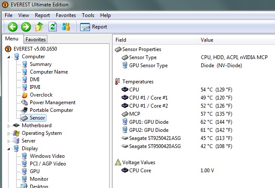Select Monitor in the tree
Screen dimensions: 275x188
click(39, 179)
